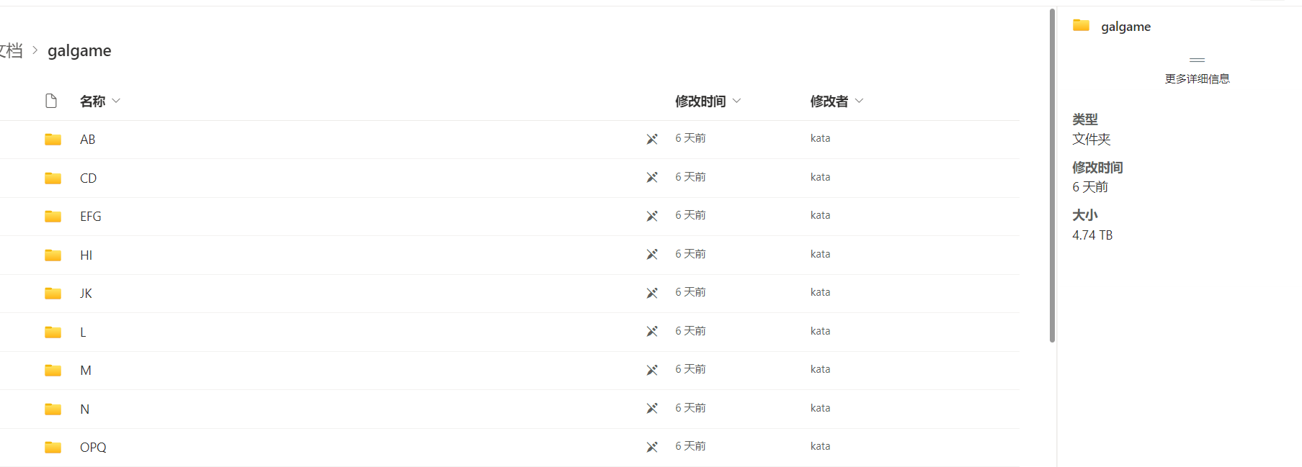Click the sharing icon on JK row

652,293
